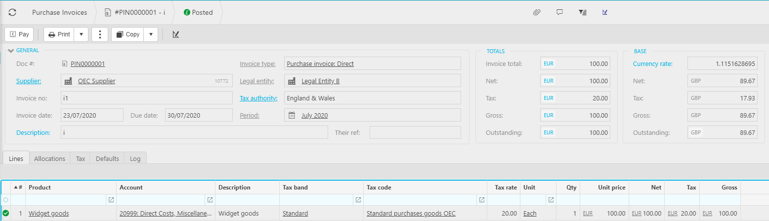Open the comments speech bubble icon
Viewport: 769px width, 221px height.
pos(559,12)
